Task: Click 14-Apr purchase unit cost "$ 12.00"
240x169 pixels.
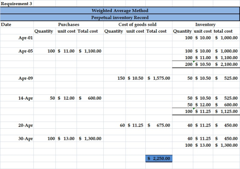Action: 66,98
